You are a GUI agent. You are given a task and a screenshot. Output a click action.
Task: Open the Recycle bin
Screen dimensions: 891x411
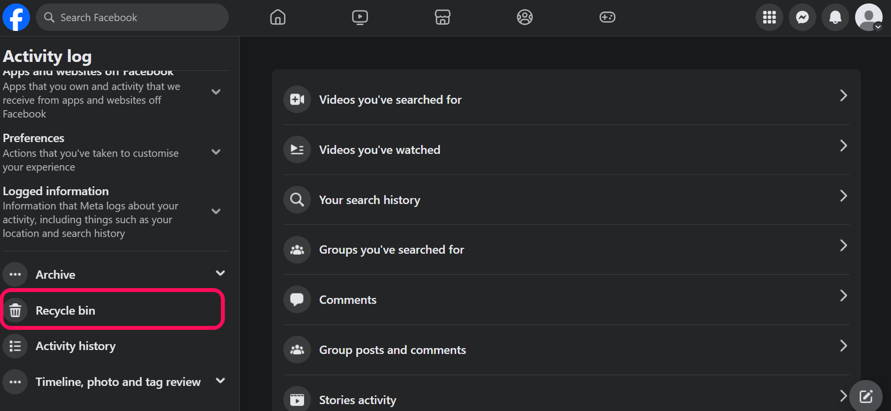click(65, 311)
